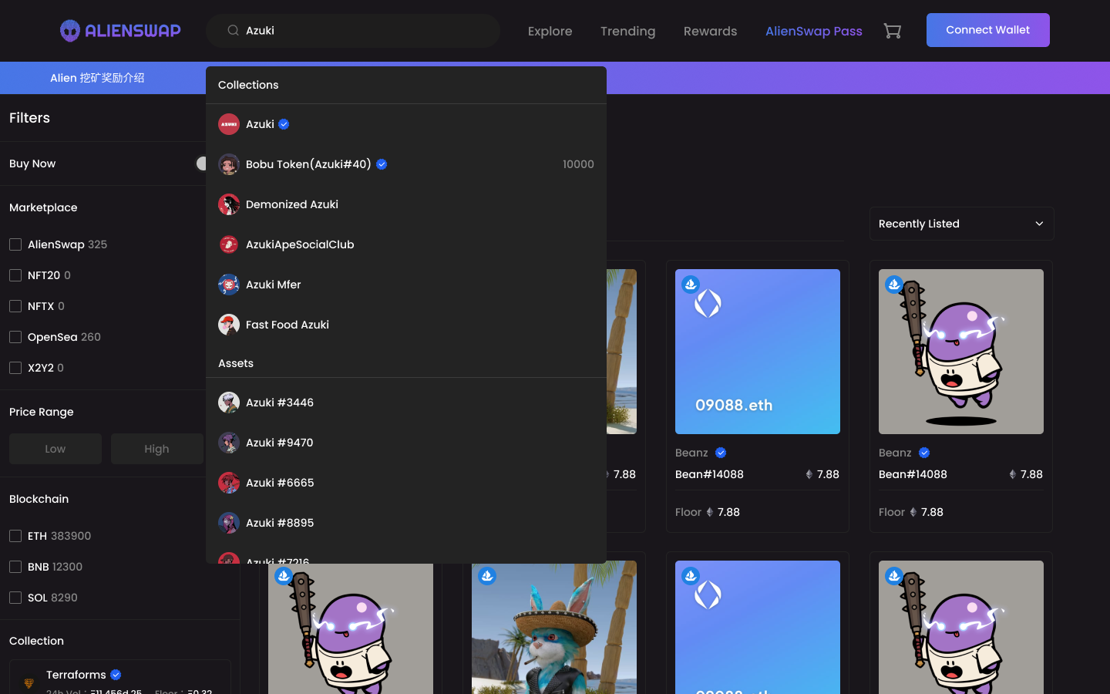Click the verified badge next to Terraforms

tap(116, 675)
